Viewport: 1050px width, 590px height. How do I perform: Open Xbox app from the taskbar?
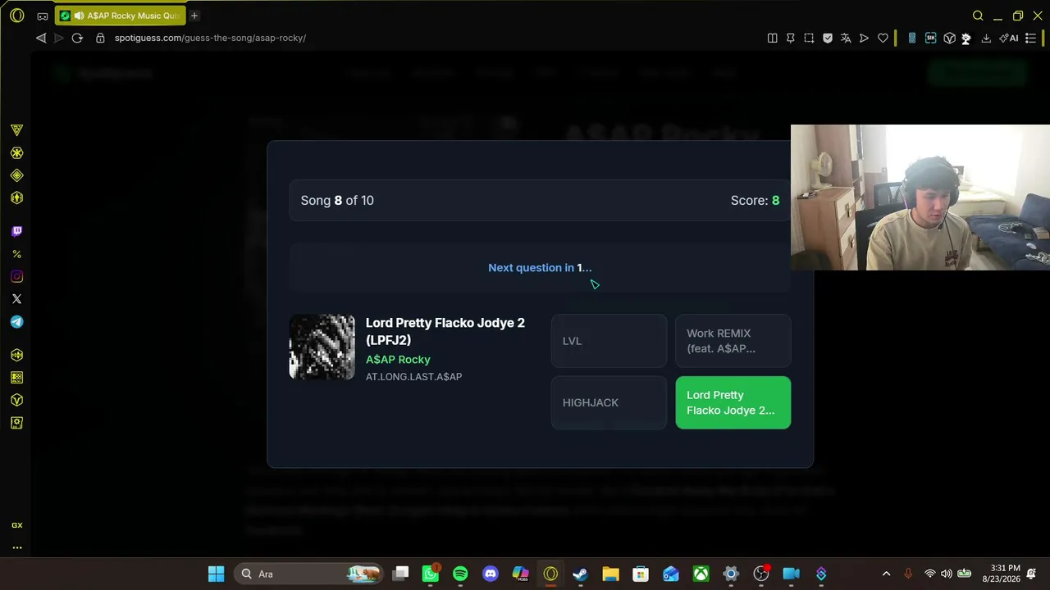tap(701, 574)
